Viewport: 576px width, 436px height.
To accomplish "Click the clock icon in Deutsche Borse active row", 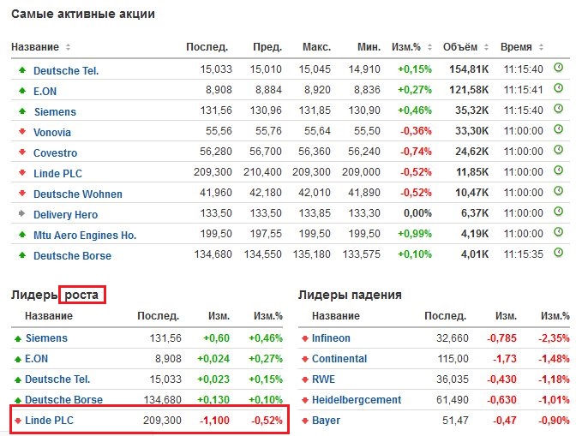I will 558,253.
